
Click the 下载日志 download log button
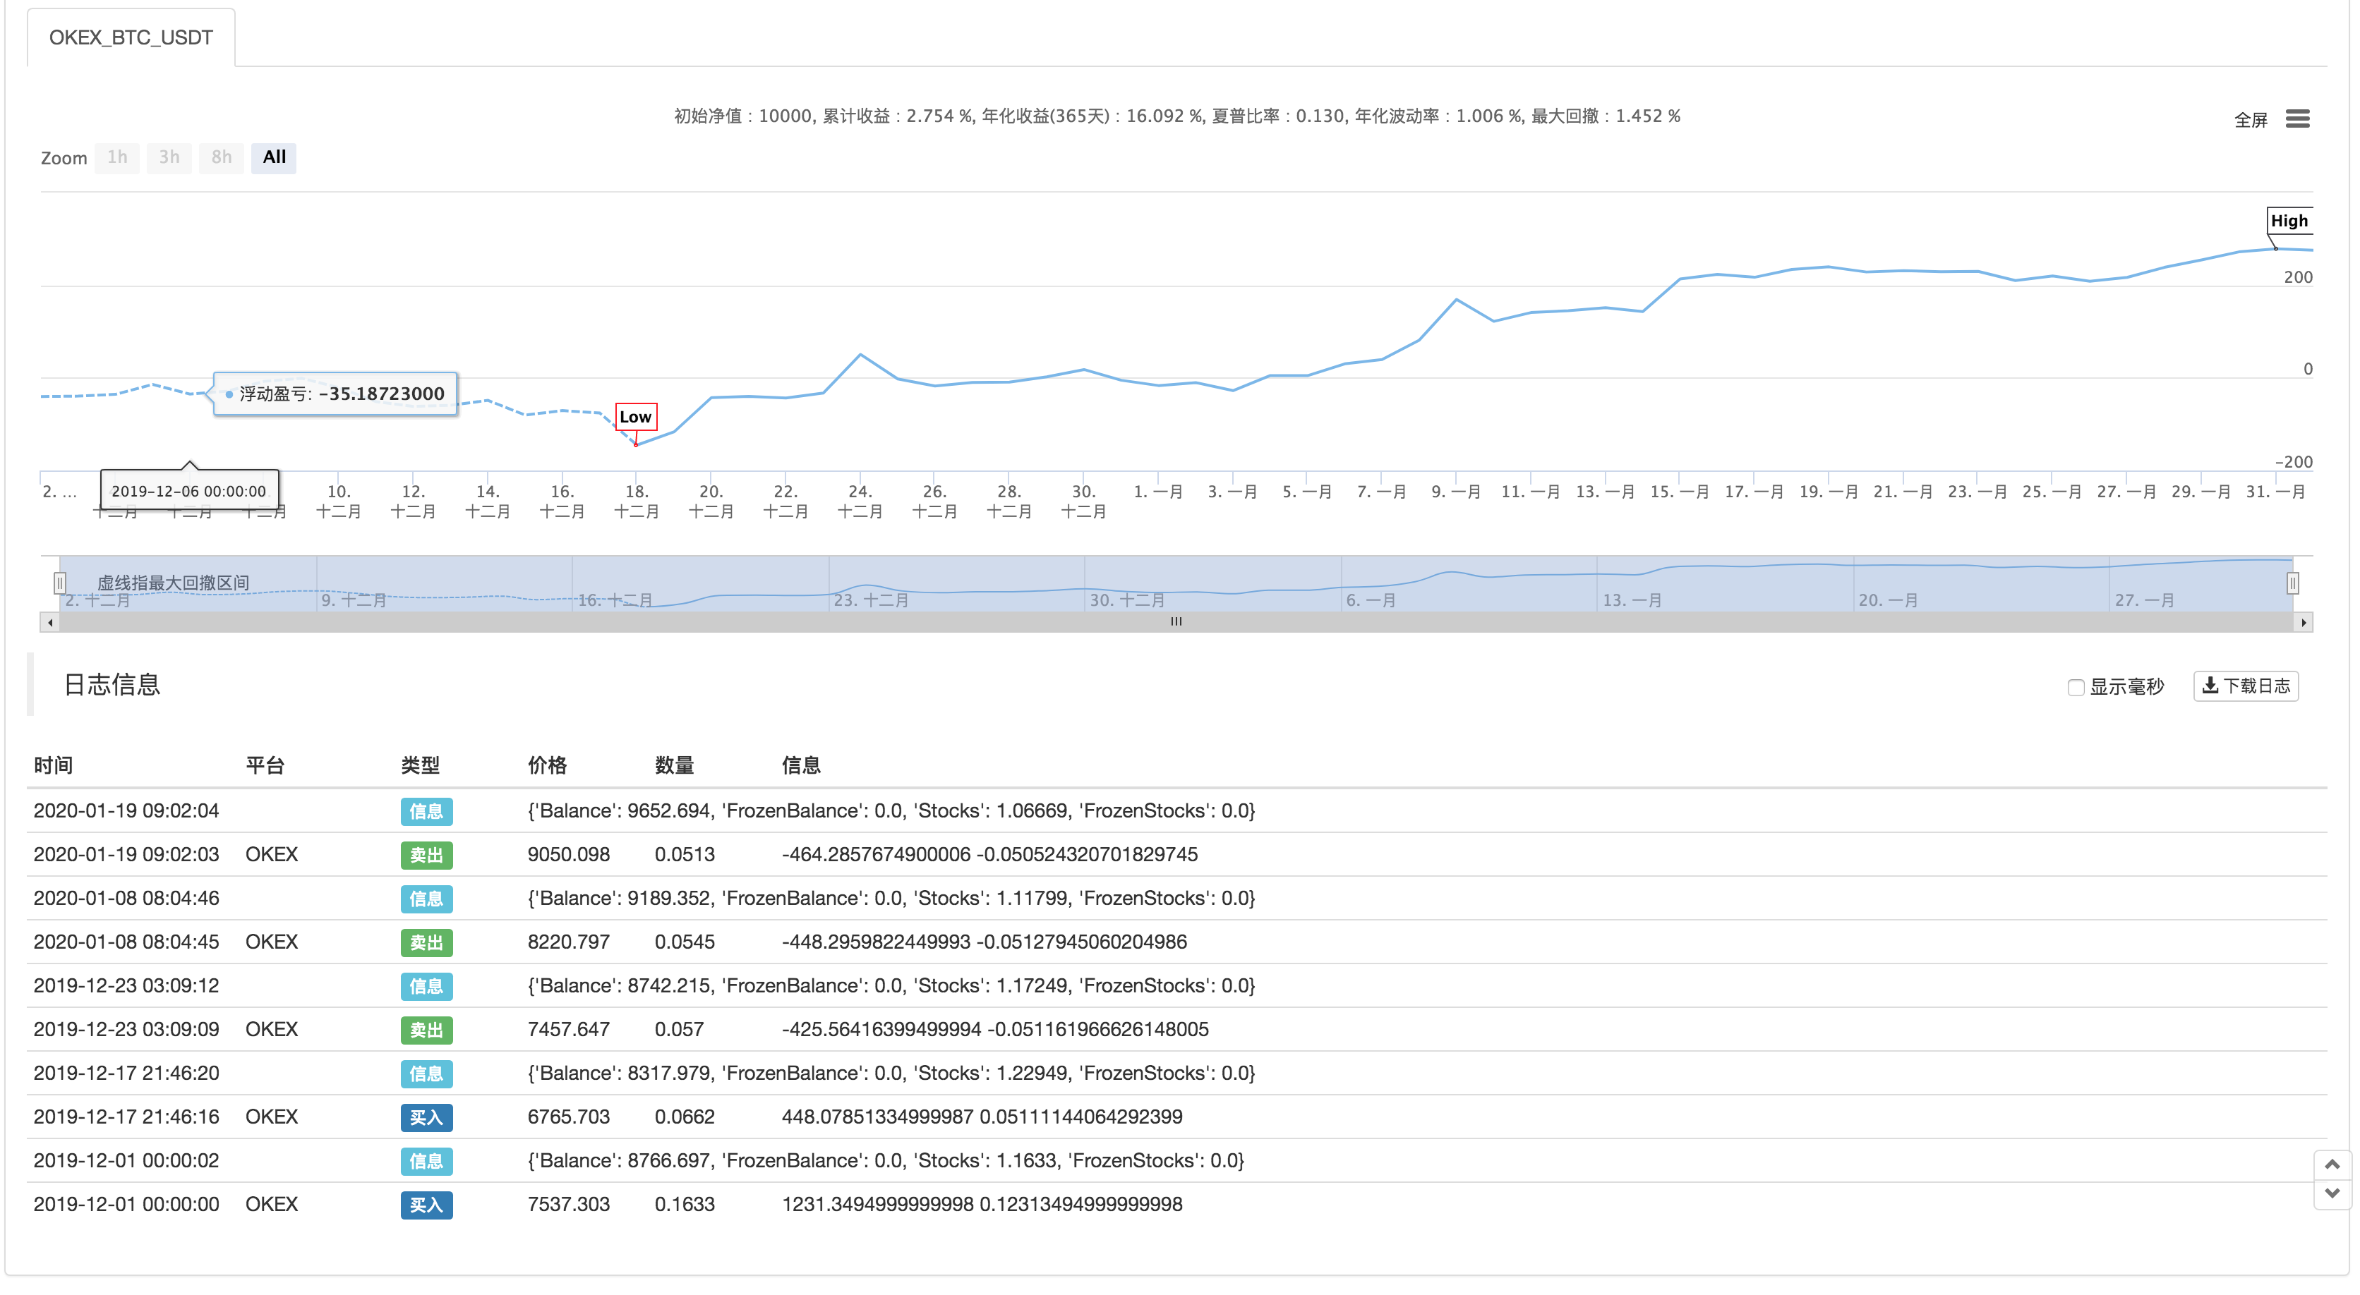(2246, 686)
